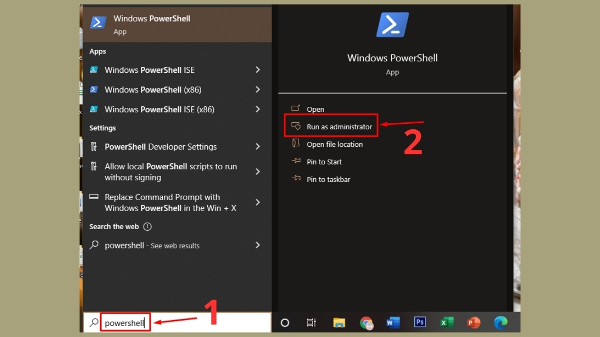Choose Pin to taskbar
The width and height of the screenshot is (600, 337).
tap(328, 179)
